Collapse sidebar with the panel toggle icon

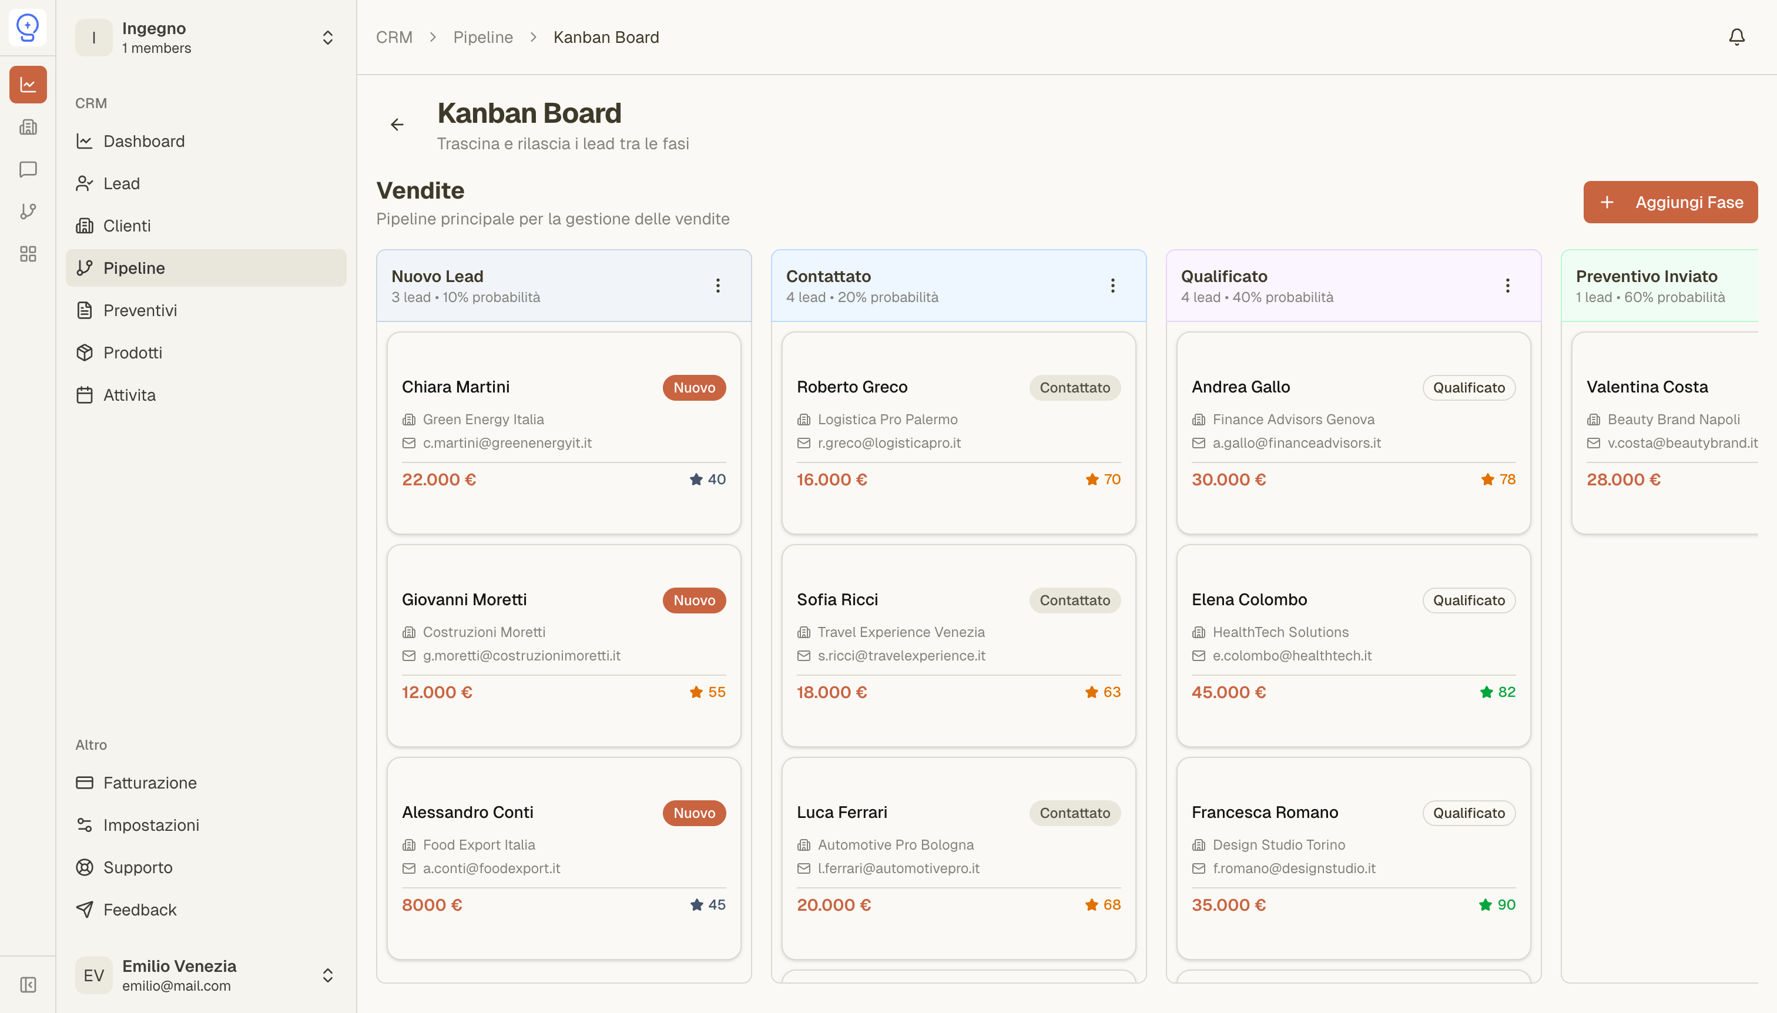28,984
